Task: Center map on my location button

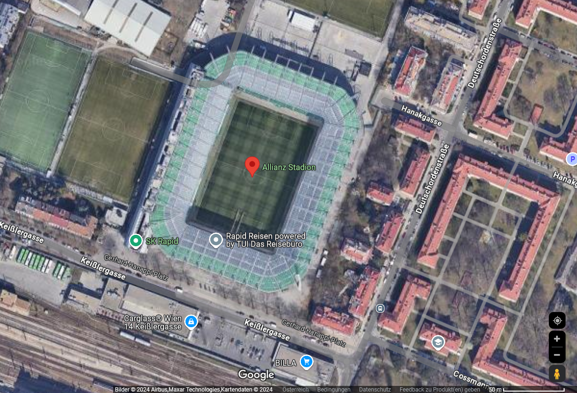Action: pos(557,321)
